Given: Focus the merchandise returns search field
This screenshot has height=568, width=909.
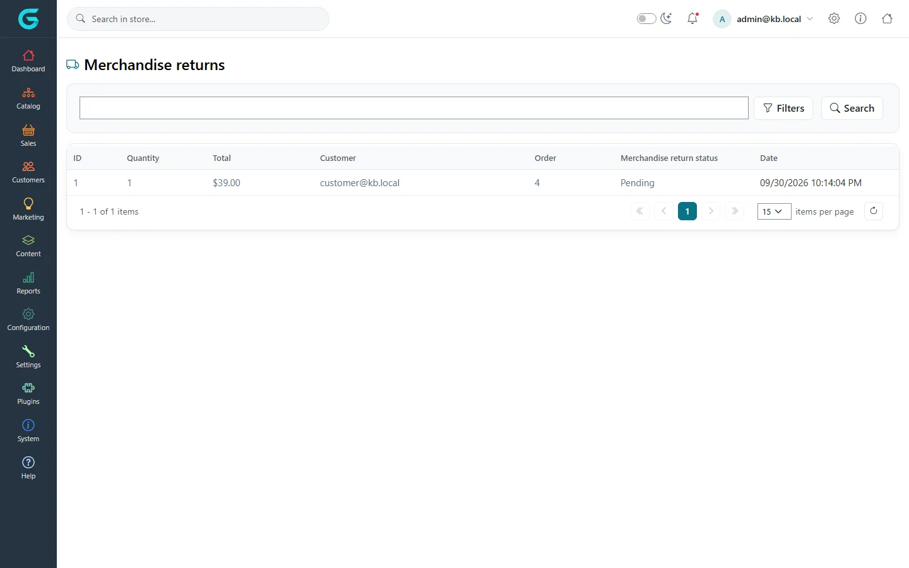Looking at the screenshot, I should click(x=414, y=108).
